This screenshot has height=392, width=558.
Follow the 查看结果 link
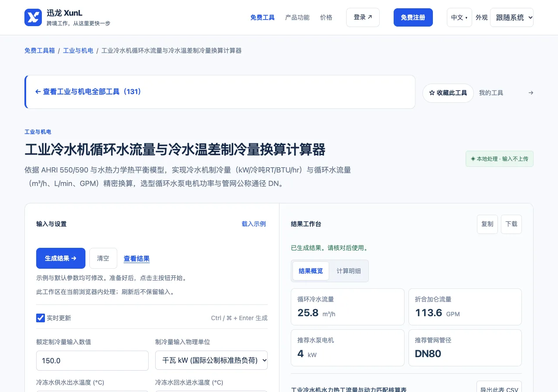click(136, 259)
